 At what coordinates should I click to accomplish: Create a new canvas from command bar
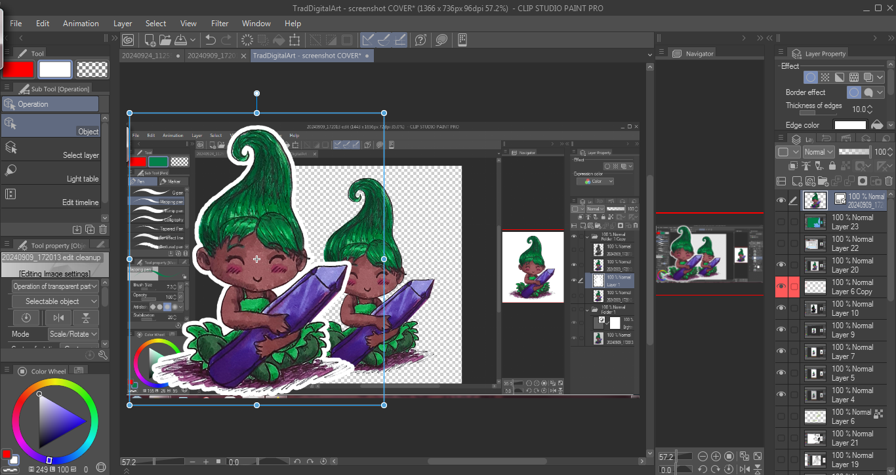150,40
